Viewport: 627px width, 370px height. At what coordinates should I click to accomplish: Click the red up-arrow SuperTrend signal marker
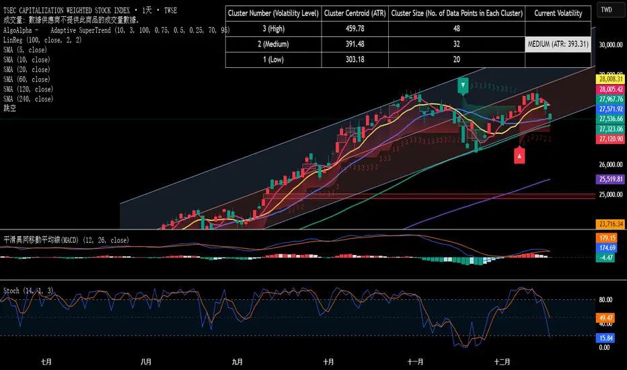520,155
